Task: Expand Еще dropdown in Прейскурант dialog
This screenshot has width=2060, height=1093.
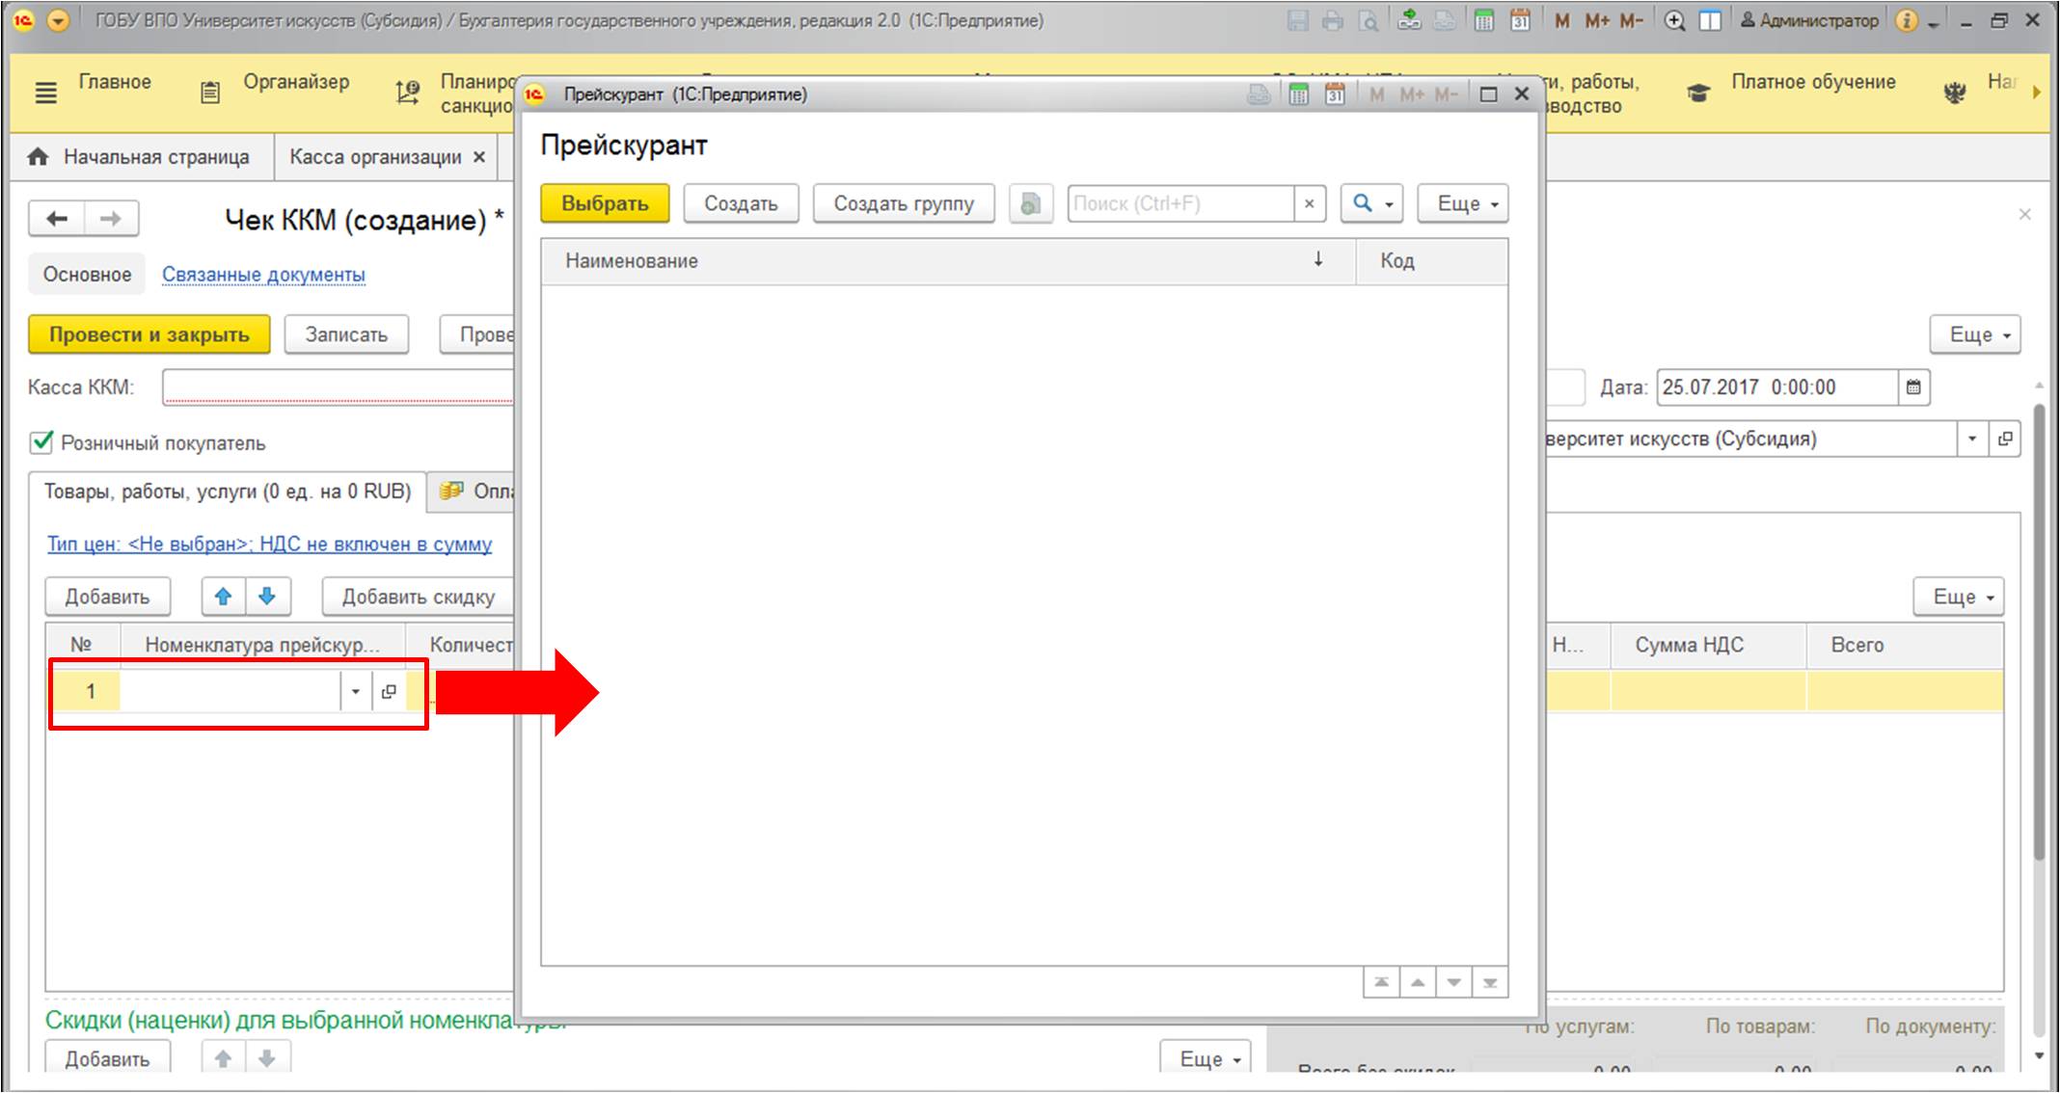Action: point(1462,203)
